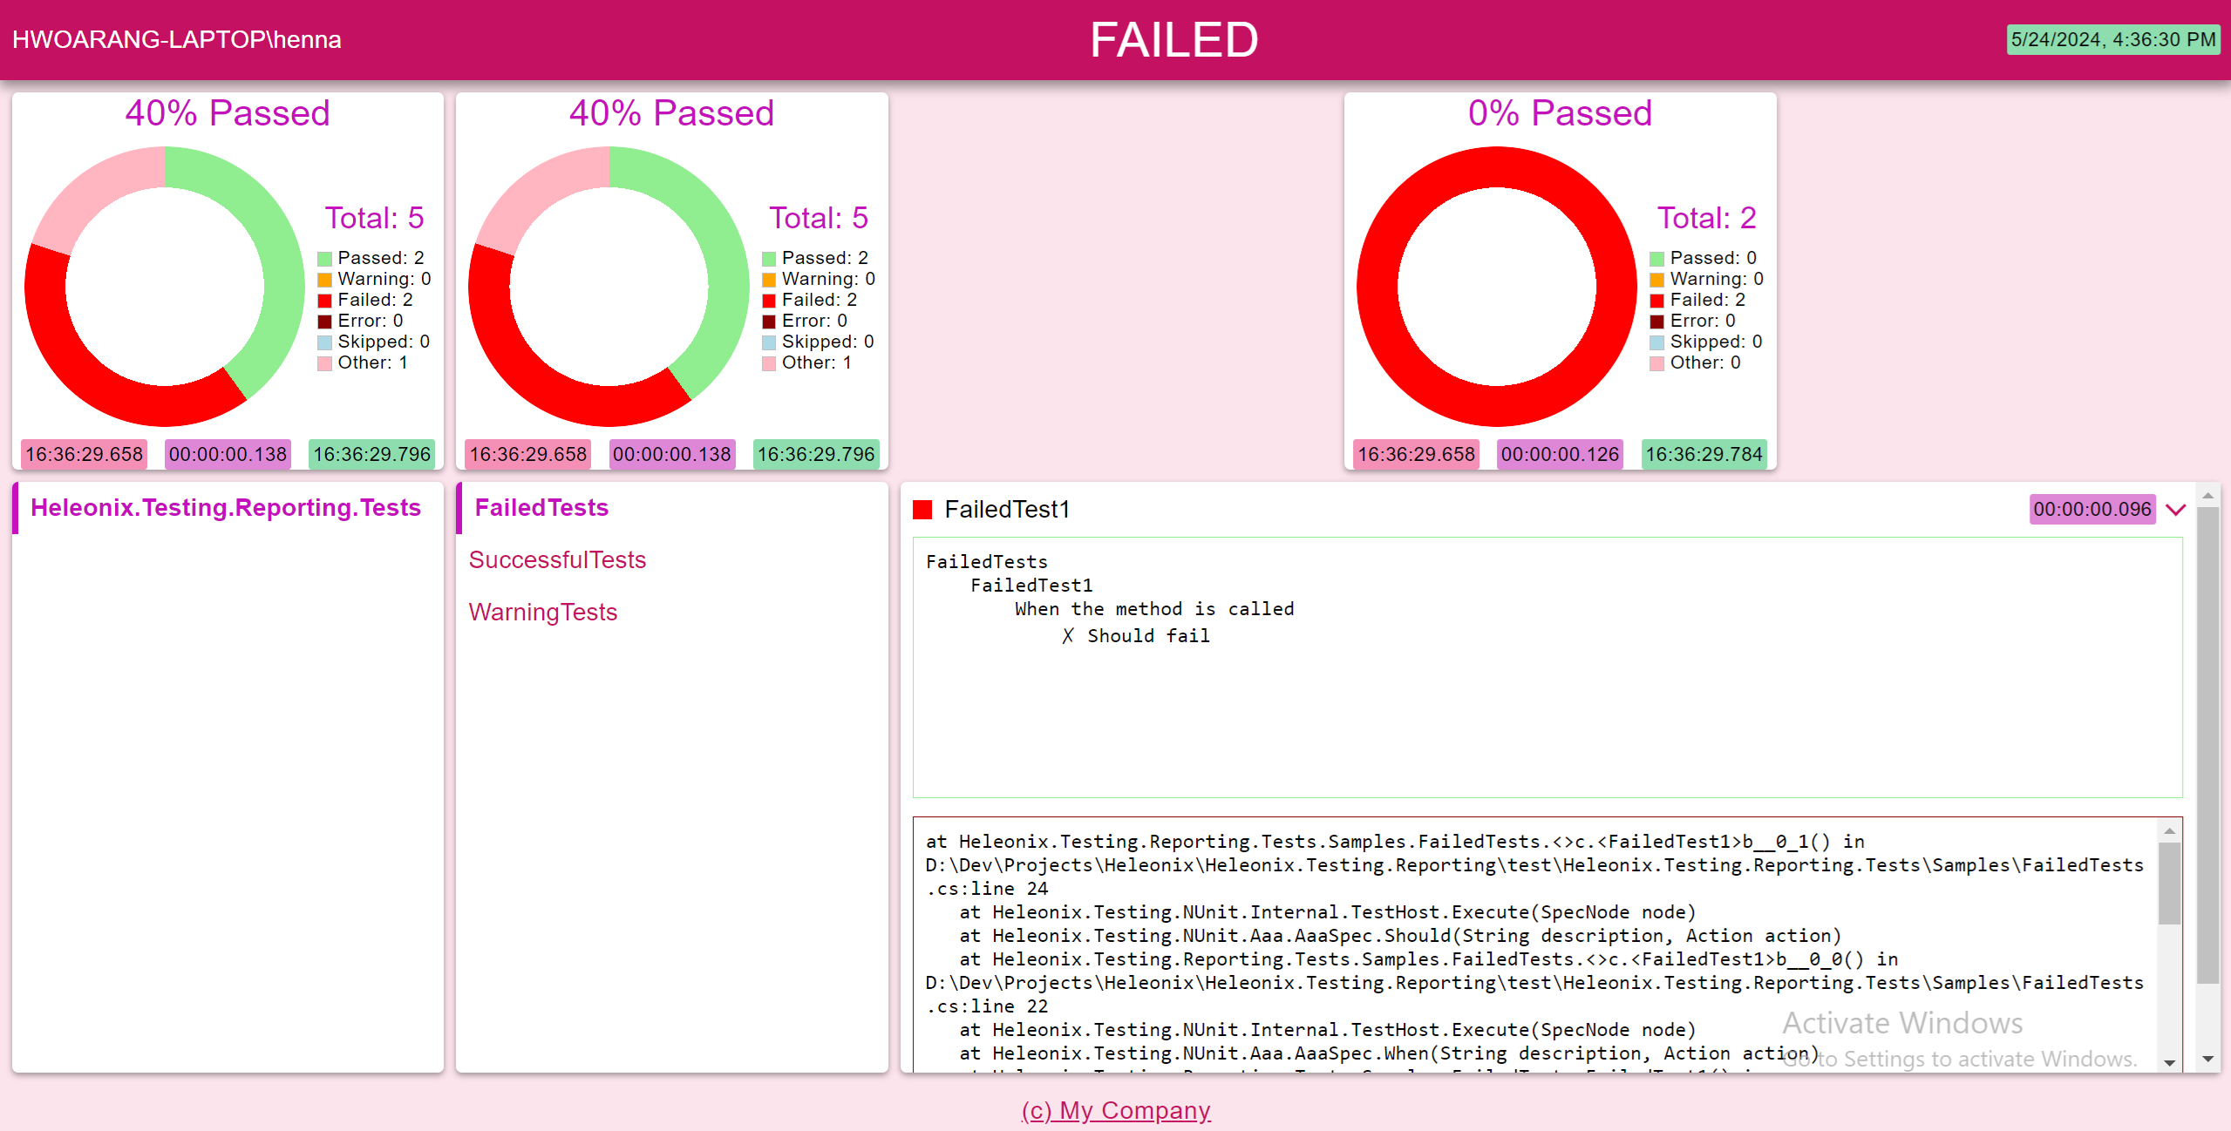
Task: Open the SuccessfulTests item
Action: [557, 560]
